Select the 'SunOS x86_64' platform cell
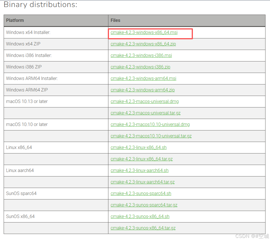This screenshot has width=270, height=241. pos(56,217)
